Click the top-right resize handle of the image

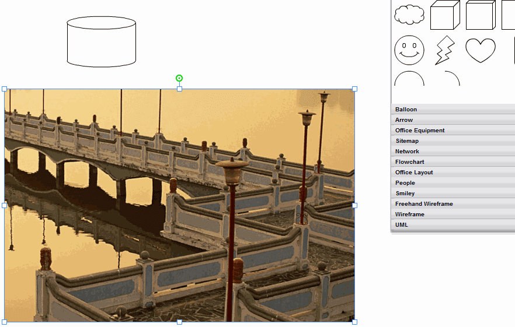pos(355,89)
